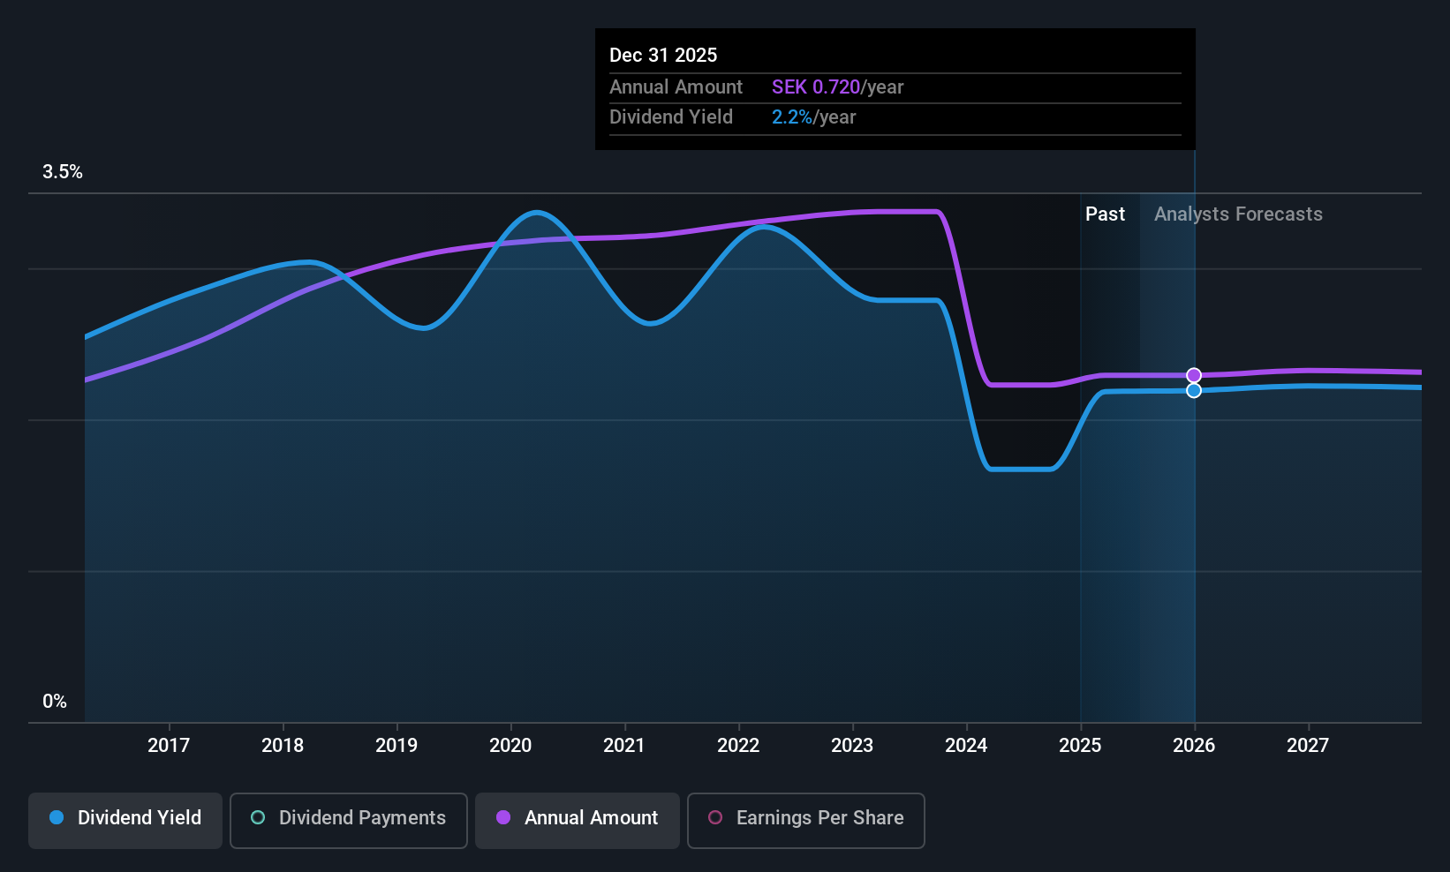This screenshot has height=872, width=1450.
Task: Click the SEK 0.720/year tooltip value
Action: [x=837, y=87]
